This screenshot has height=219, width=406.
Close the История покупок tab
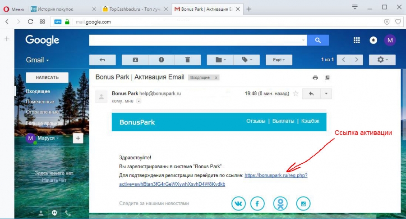click(x=94, y=9)
